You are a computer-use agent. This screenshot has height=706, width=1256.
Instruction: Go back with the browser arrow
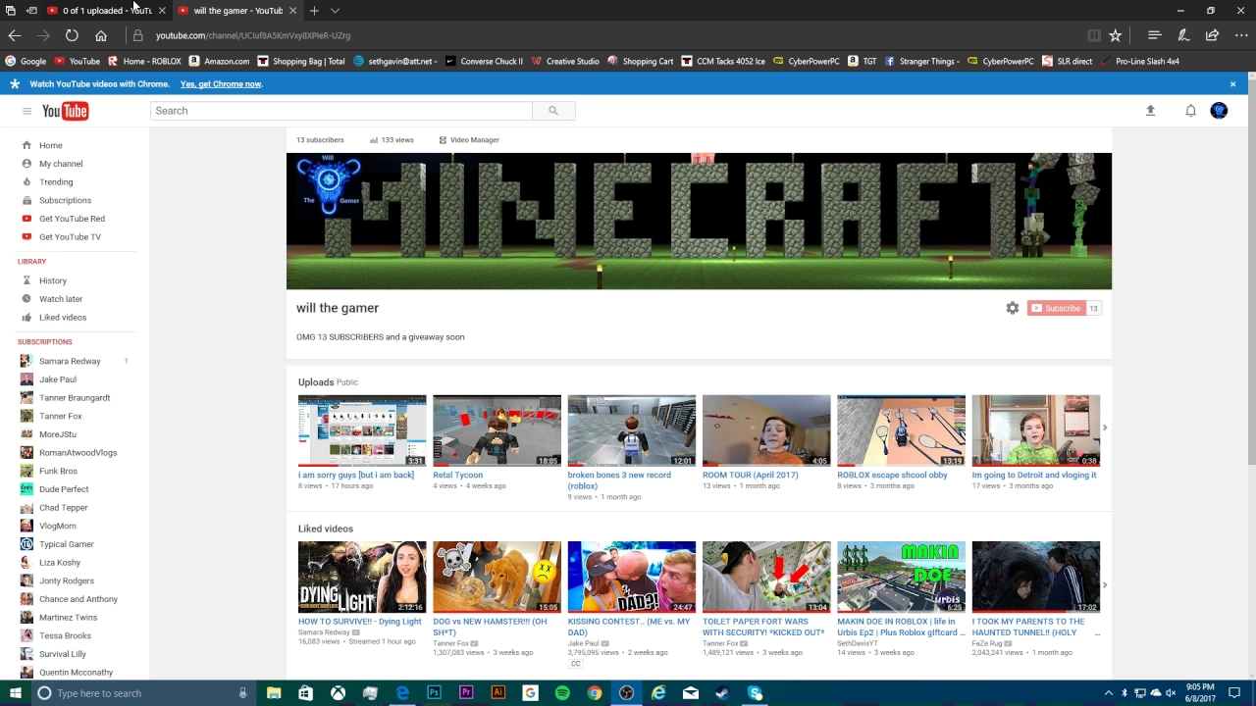15,35
